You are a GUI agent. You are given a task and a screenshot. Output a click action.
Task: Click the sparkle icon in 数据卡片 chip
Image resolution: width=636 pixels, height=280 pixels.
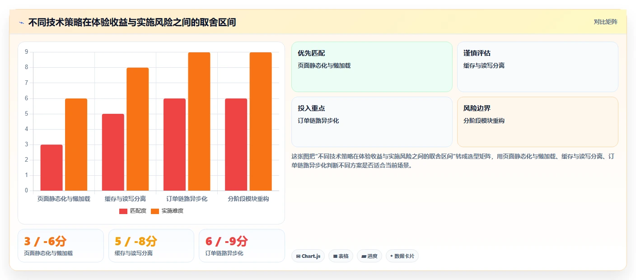point(392,256)
